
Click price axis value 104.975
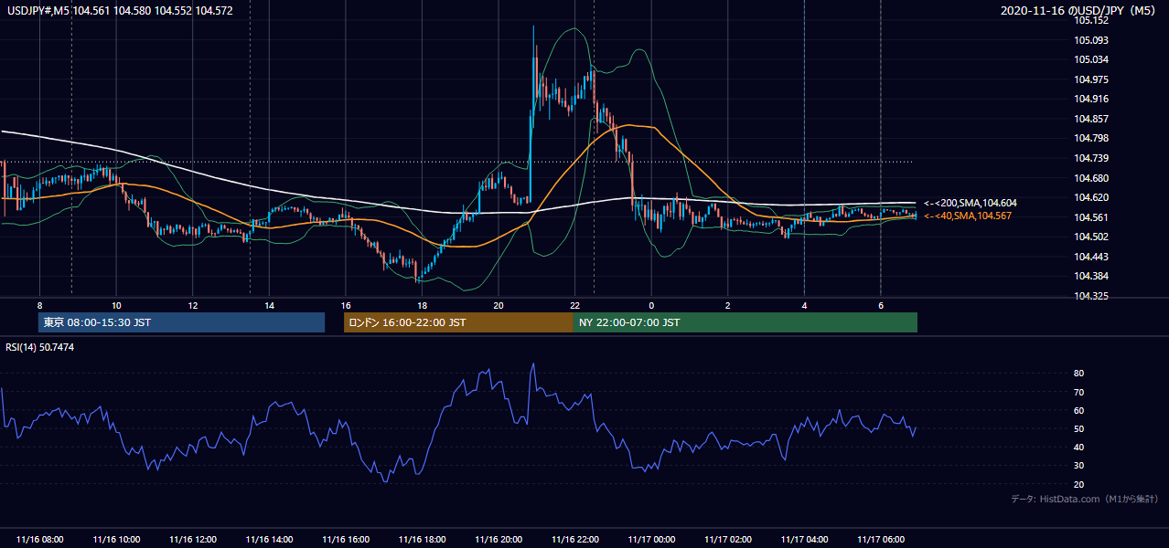(x=1091, y=79)
